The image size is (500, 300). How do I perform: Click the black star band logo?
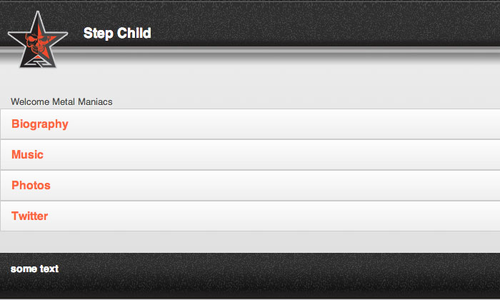pyautogui.click(x=37, y=41)
